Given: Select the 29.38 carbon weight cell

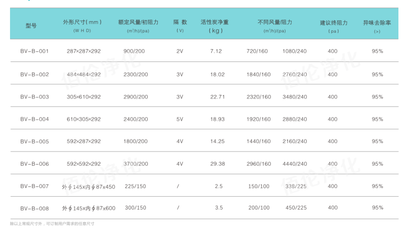Looking at the screenshot, I should tap(217, 164).
